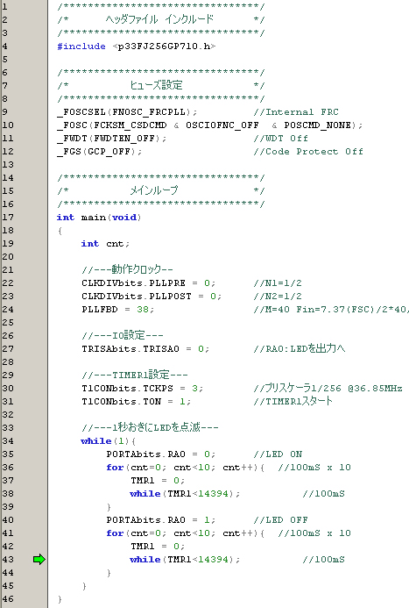Screen dimensions: 409x608
Task: Click the green program counter arrow
Action: tap(39, 559)
